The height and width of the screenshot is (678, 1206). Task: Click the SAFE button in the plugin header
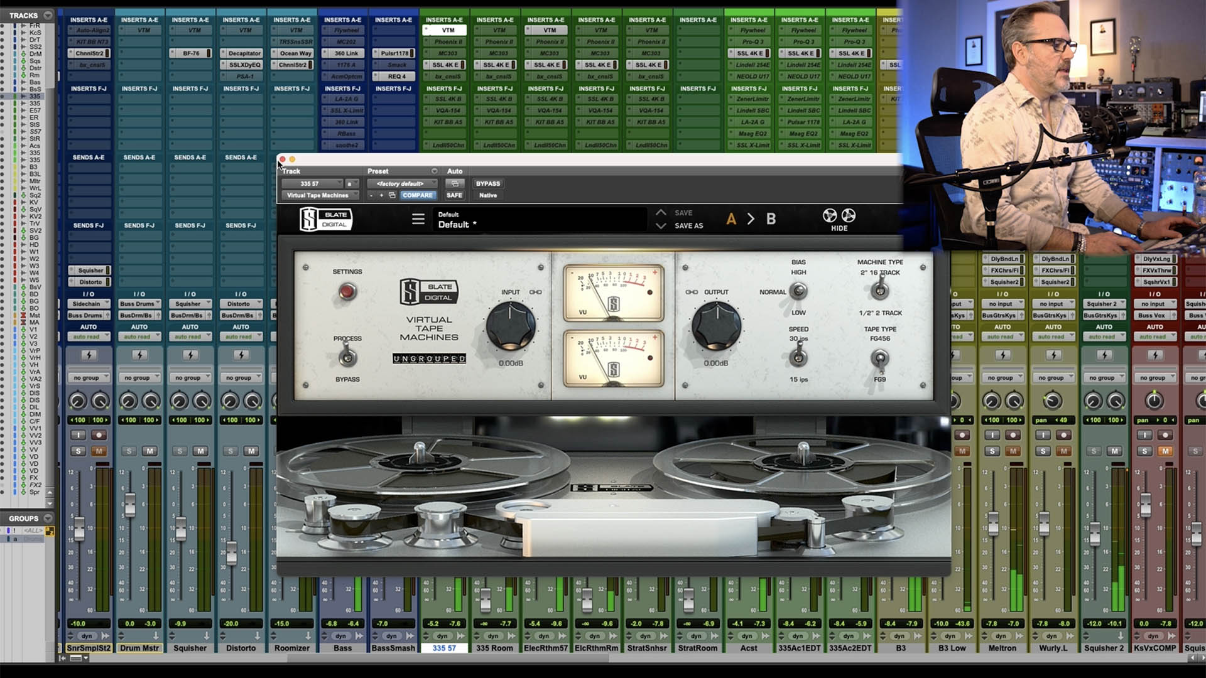pos(454,195)
